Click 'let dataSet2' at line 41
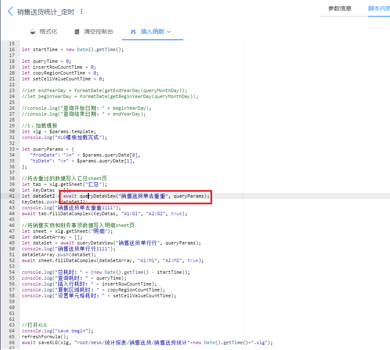This screenshot has height=350, width=390. tap(38, 196)
